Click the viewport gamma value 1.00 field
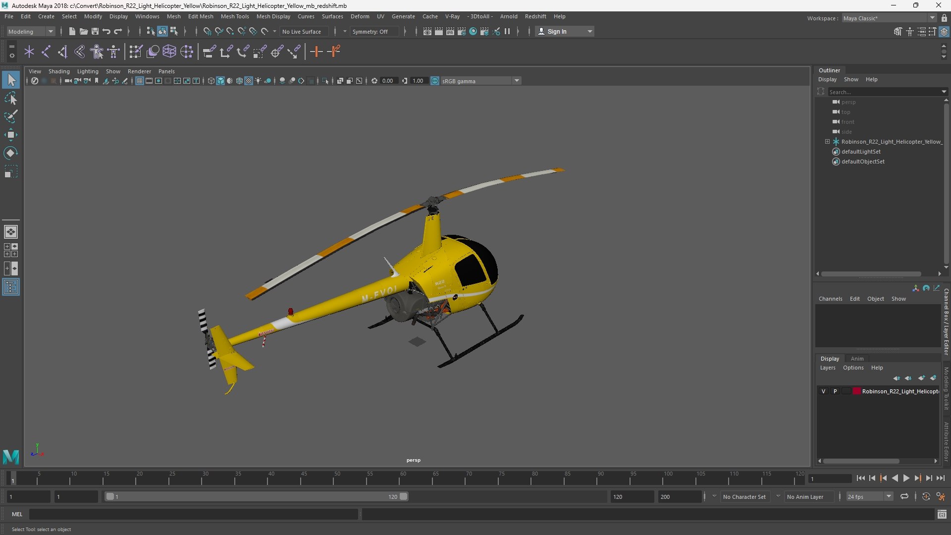 pyautogui.click(x=419, y=81)
